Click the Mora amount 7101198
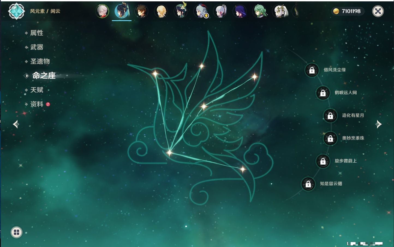This screenshot has width=394, height=247. pos(351,11)
